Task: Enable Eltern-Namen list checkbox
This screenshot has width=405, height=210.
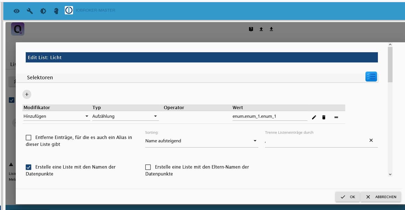Action: (148, 167)
